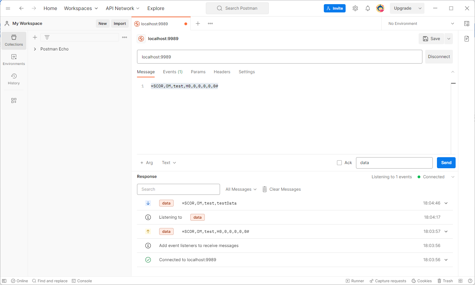This screenshot has width=475, height=285.
Task: Click the Save button
Action: click(431, 39)
